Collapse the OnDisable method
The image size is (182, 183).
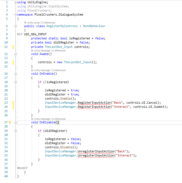click(x=16, y=123)
